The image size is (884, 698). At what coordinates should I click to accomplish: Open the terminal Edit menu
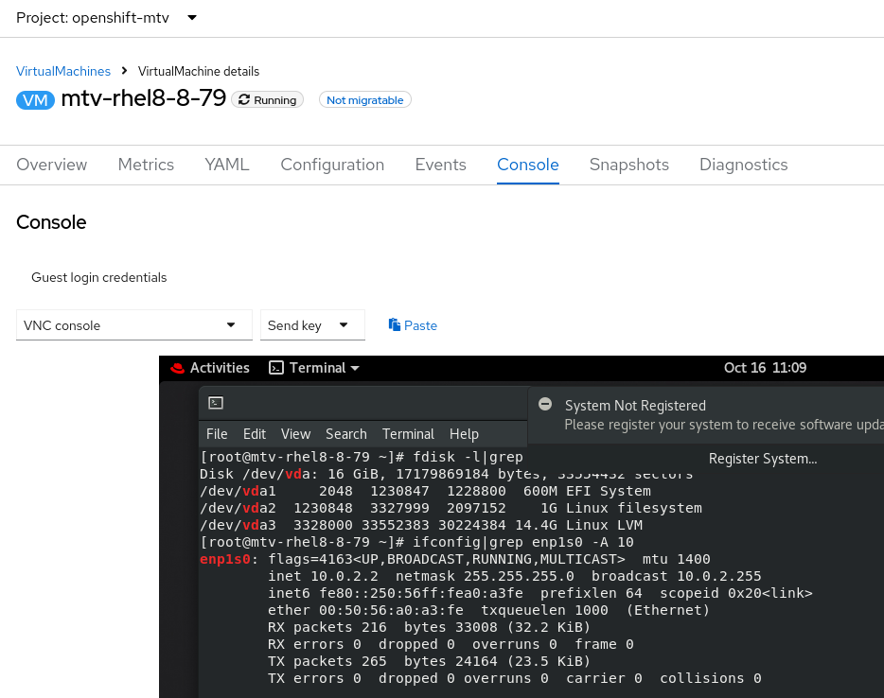point(255,434)
